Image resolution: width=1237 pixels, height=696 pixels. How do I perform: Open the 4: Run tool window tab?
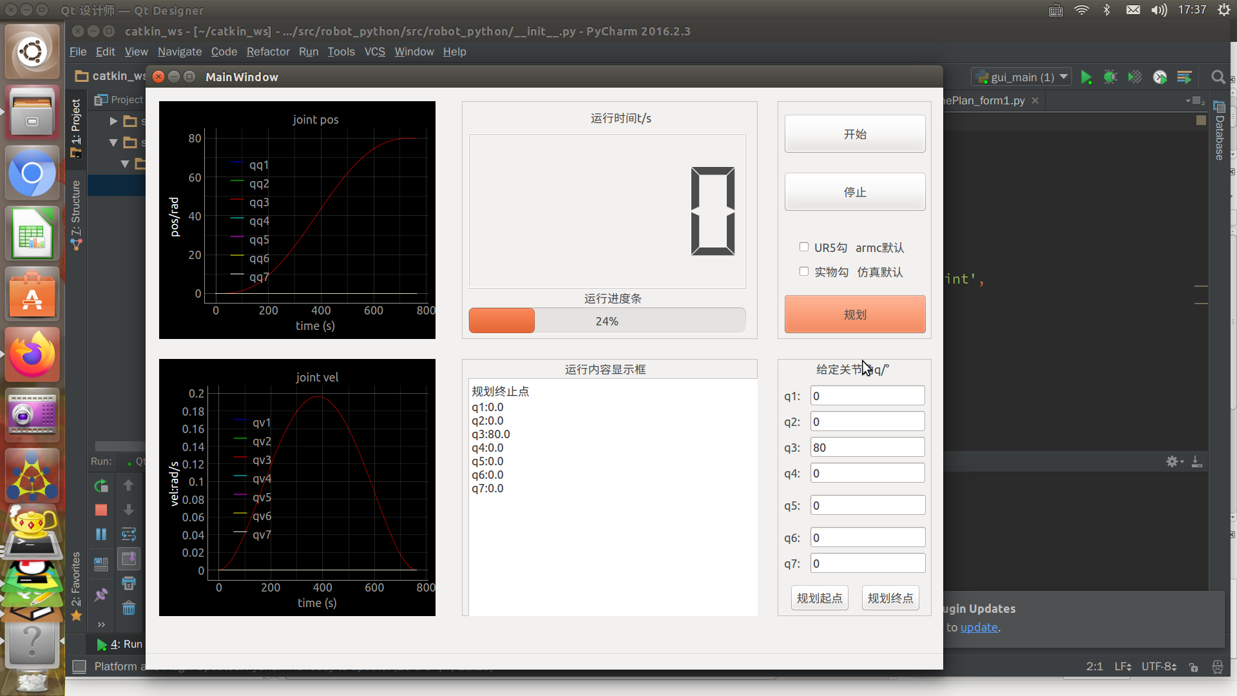pyautogui.click(x=120, y=644)
